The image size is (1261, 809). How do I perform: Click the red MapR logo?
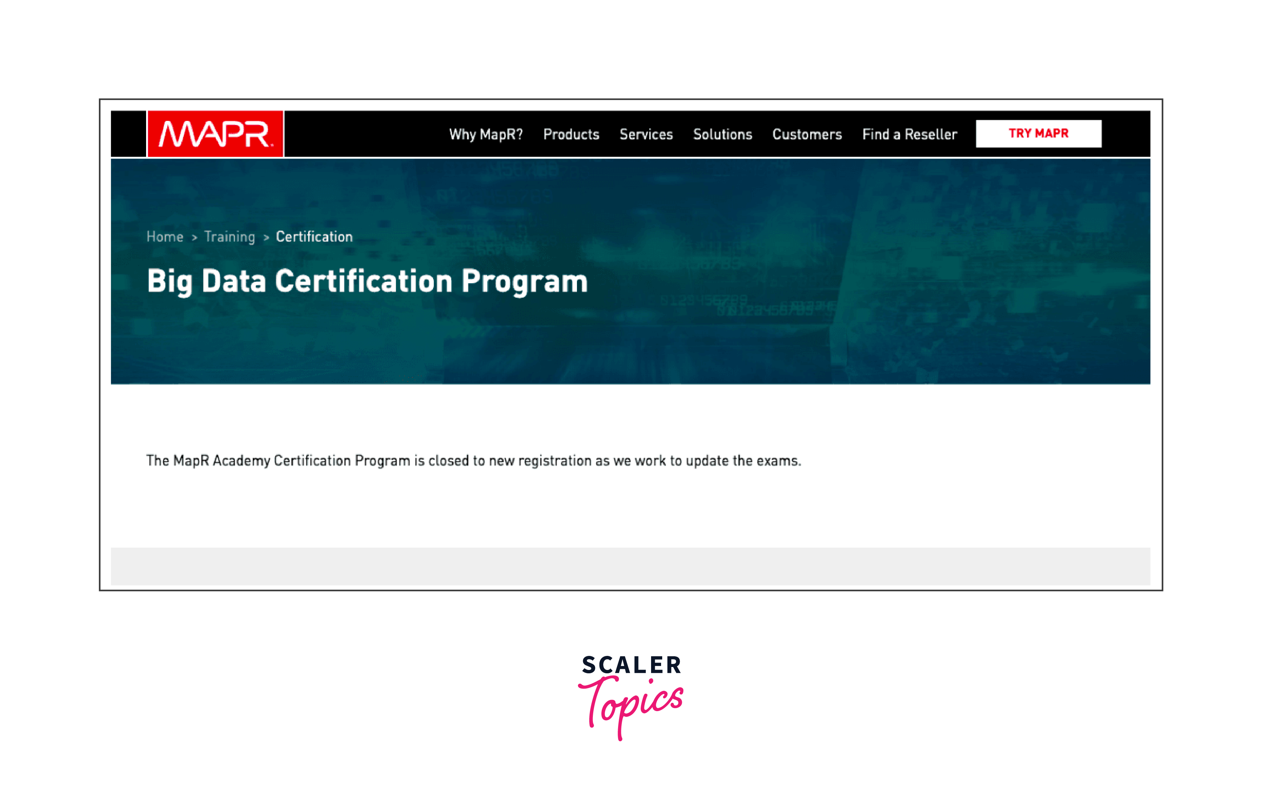coord(215,134)
